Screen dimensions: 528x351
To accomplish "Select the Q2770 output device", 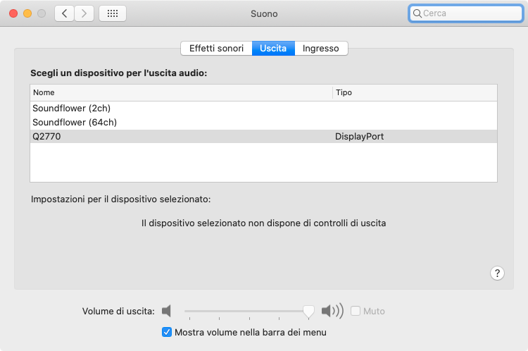I will coord(264,137).
